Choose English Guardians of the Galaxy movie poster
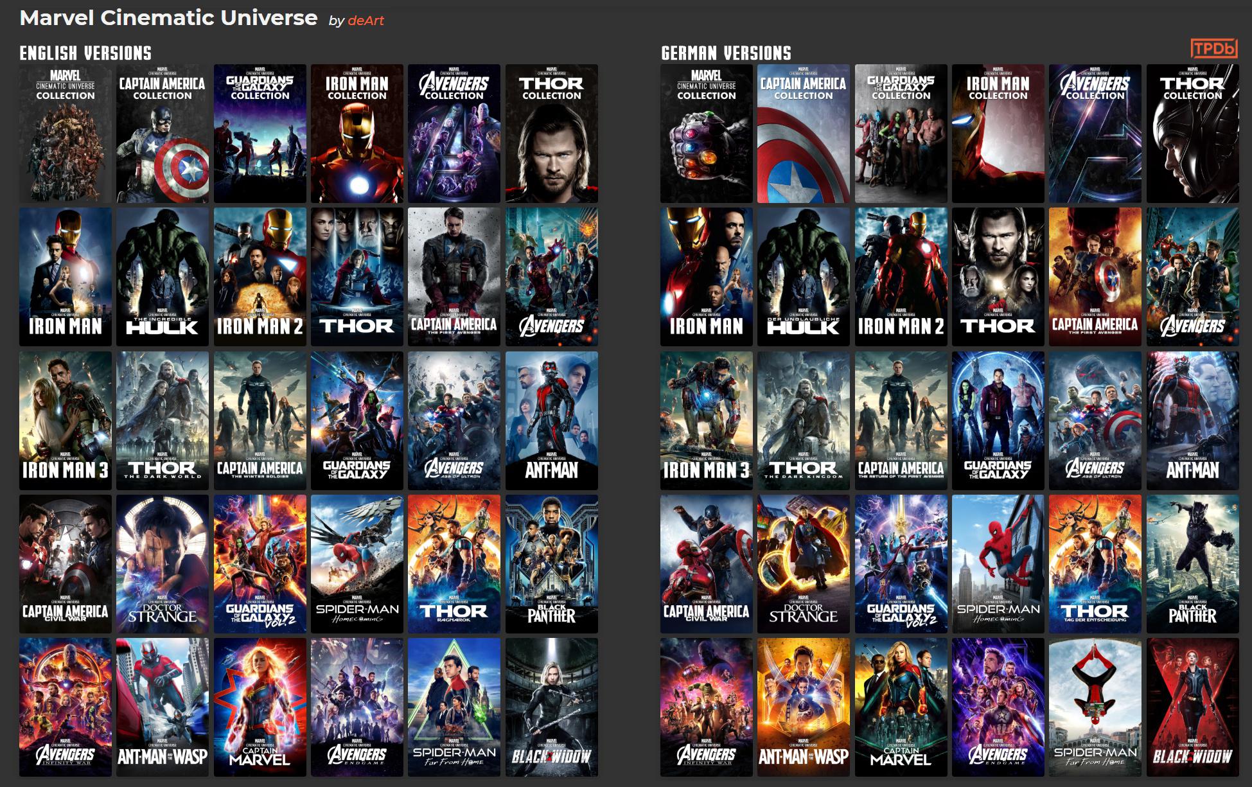The image size is (1252, 787). [x=357, y=421]
